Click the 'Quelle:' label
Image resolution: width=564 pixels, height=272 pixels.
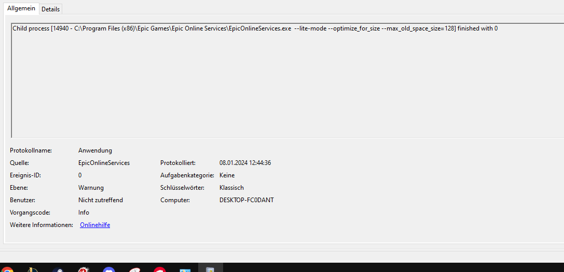[19, 163]
